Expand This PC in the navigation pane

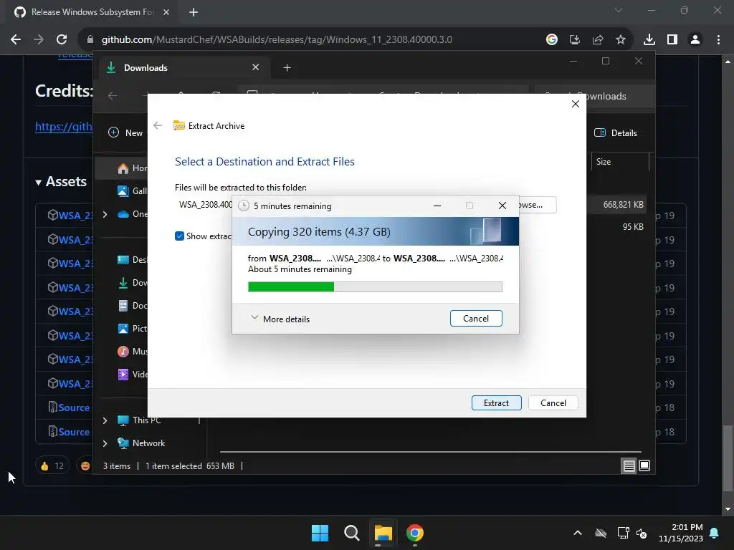105,420
